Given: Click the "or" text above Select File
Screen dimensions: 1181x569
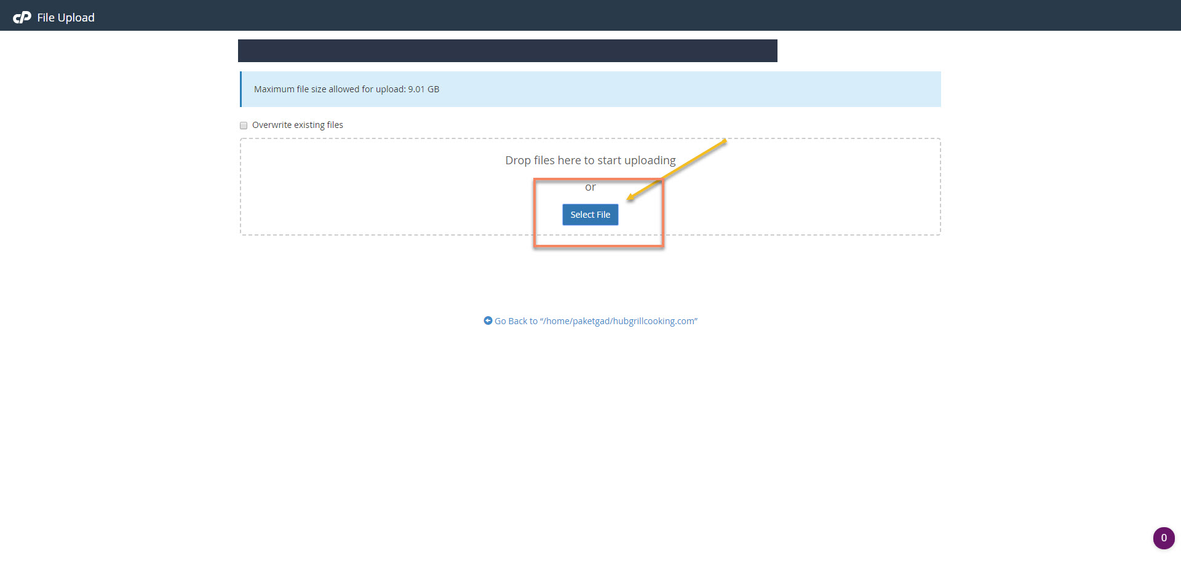Looking at the screenshot, I should [x=590, y=187].
